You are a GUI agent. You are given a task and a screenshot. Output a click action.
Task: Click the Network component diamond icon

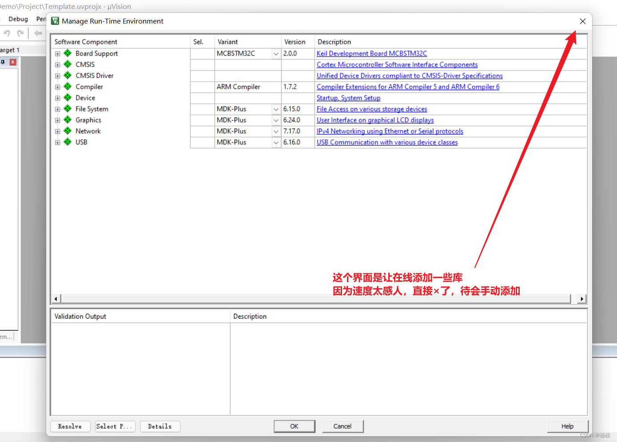click(x=68, y=131)
